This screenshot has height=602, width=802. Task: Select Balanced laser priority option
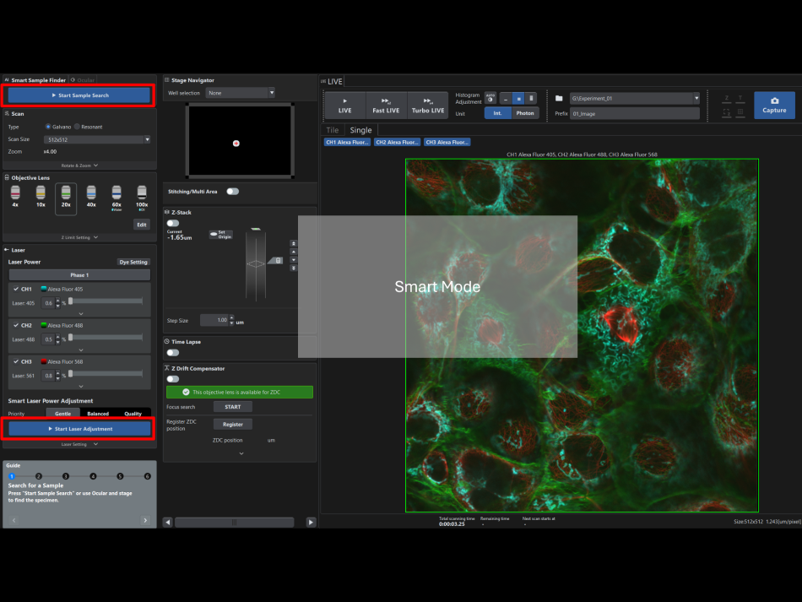[x=98, y=414]
